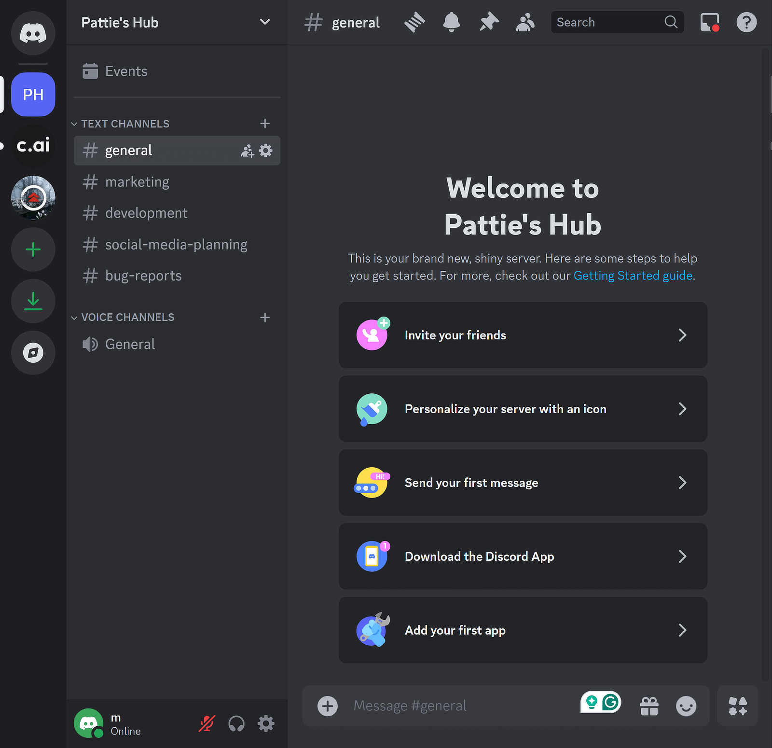The image size is (772, 748).
Task: Unmute the microphone
Action: [x=207, y=723]
